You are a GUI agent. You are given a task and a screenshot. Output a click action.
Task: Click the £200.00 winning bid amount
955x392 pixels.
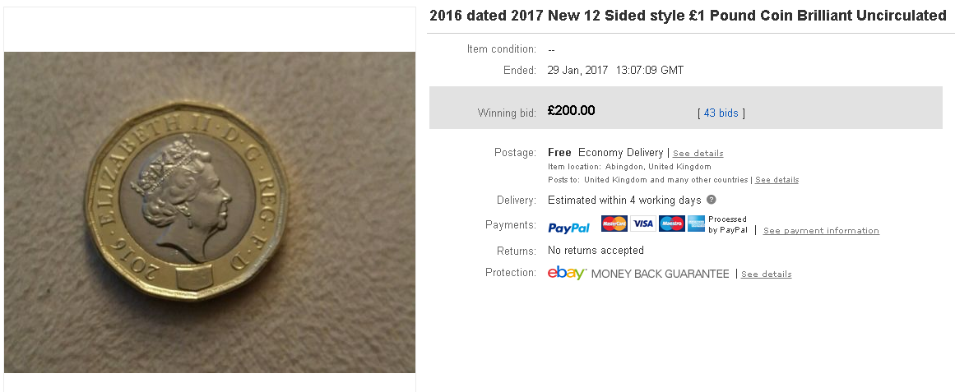[x=572, y=110]
